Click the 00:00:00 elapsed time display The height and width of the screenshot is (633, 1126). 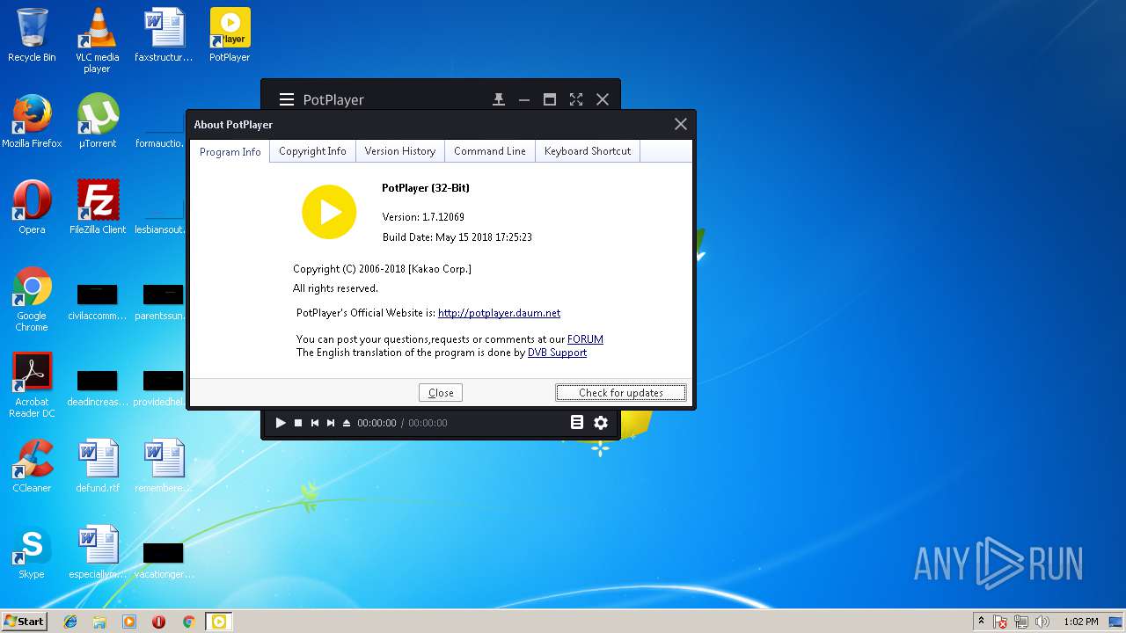coord(377,423)
